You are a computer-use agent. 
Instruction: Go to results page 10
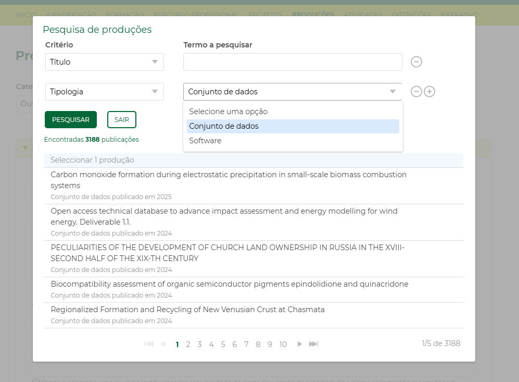(283, 344)
